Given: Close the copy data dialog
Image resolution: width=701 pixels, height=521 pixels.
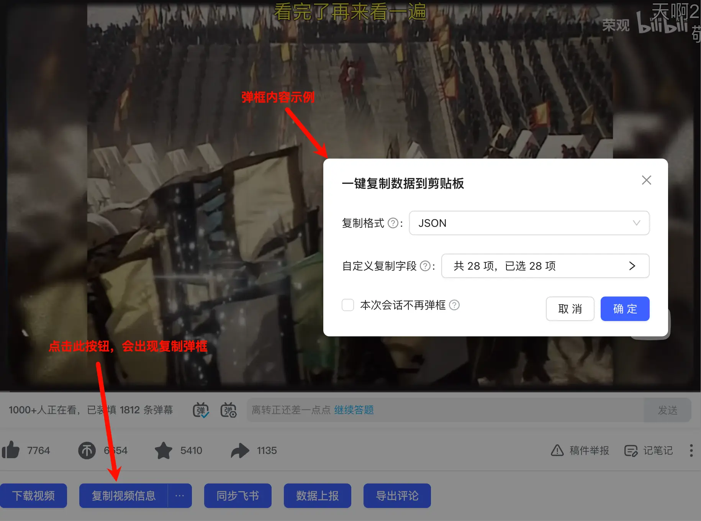Looking at the screenshot, I should pyautogui.click(x=646, y=180).
